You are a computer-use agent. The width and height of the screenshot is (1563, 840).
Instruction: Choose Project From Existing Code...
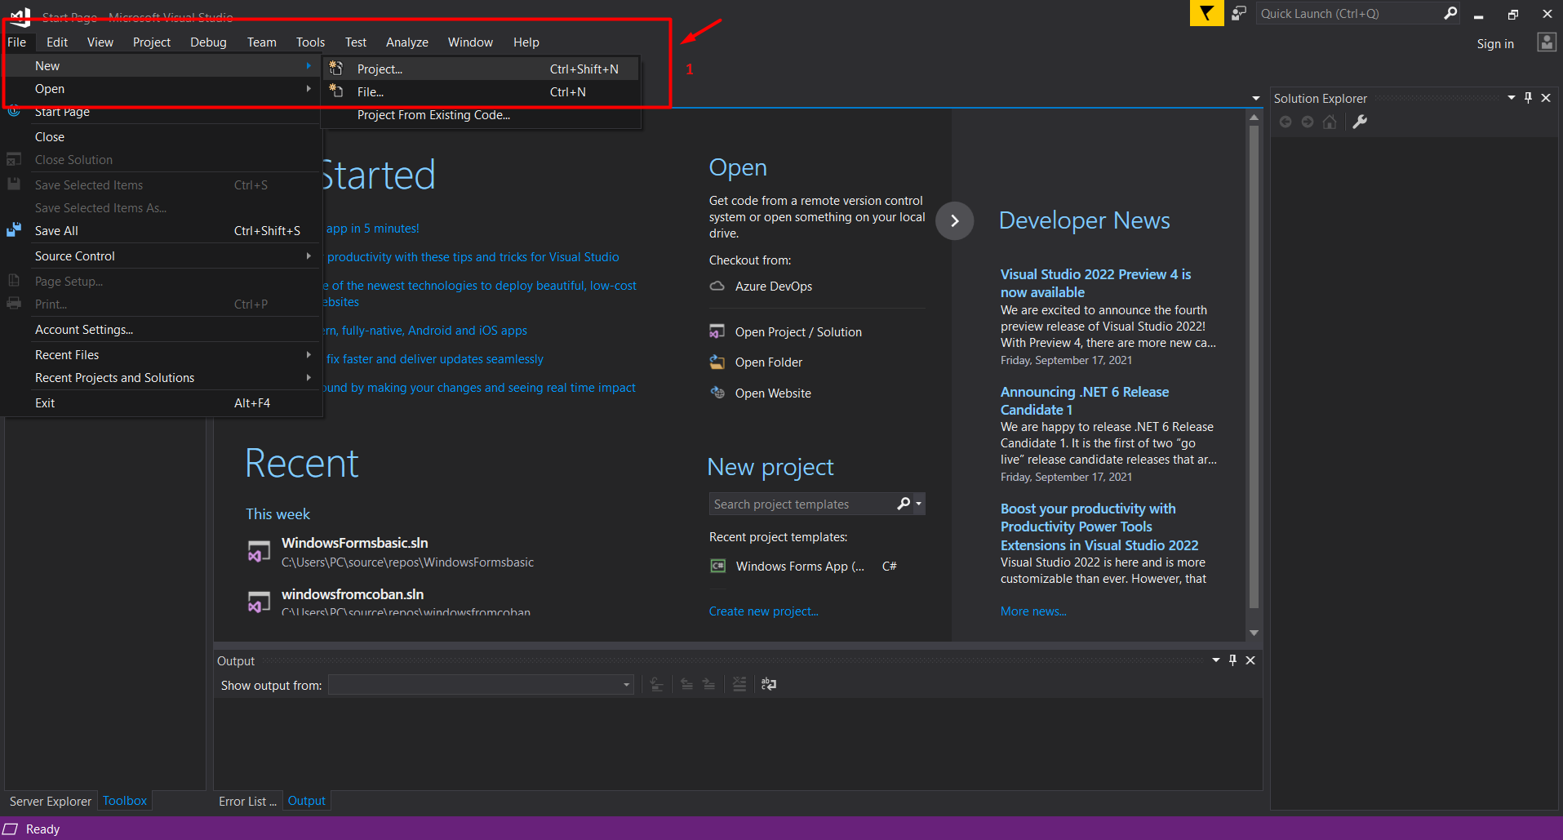(481, 114)
